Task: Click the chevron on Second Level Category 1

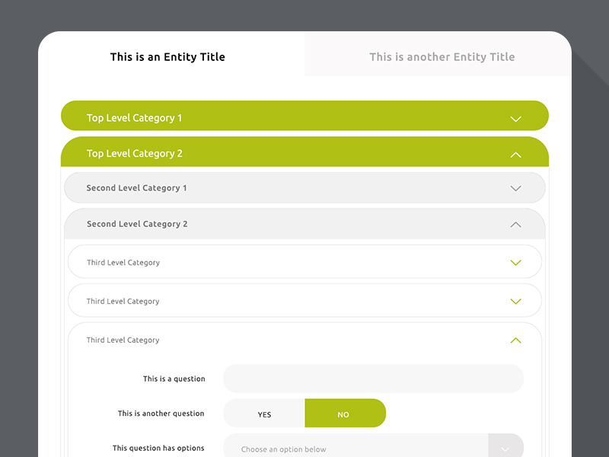Action: click(x=515, y=188)
